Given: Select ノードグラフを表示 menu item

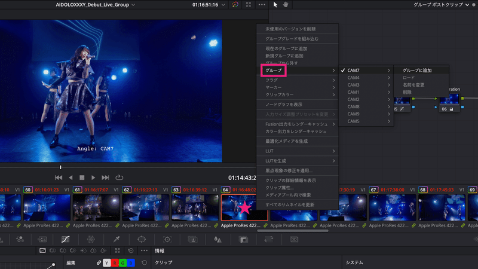Looking at the screenshot, I should [x=297, y=104].
